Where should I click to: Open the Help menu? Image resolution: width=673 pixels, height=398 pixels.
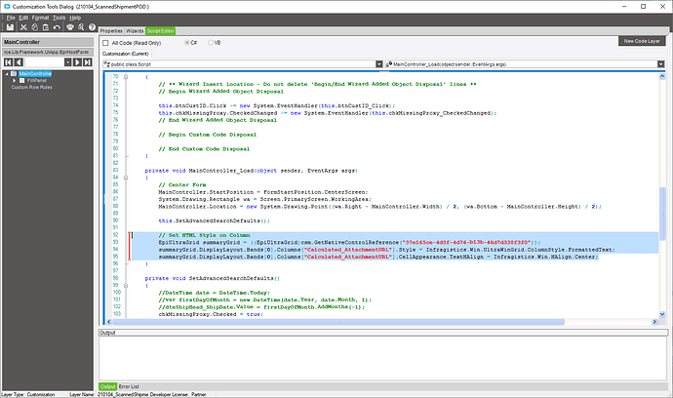pyautogui.click(x=75, y=18)
